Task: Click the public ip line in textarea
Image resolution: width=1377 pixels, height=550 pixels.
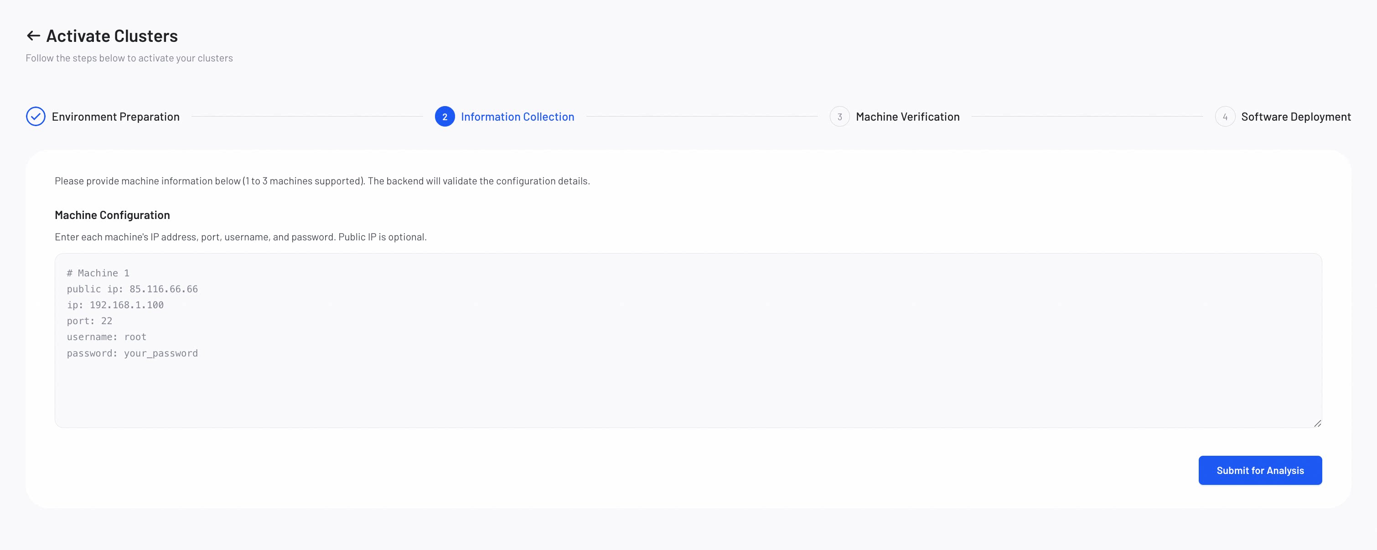Action: (132, 289)
